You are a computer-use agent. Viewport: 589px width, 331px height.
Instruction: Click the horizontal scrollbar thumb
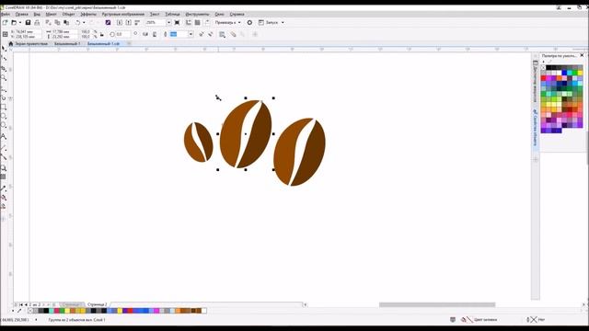[x=437, y=304]
